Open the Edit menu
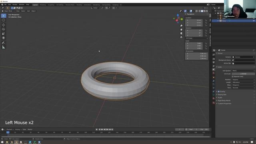This screenshot has width=256, height=144. point(10,4)
